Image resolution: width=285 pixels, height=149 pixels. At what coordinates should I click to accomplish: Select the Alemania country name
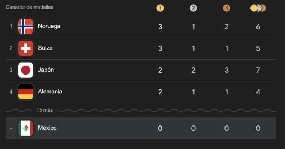point(50,92)
